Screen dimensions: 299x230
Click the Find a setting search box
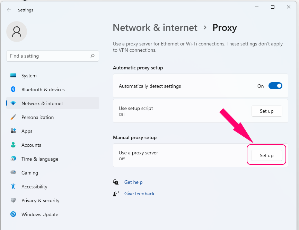click(49, 56)
